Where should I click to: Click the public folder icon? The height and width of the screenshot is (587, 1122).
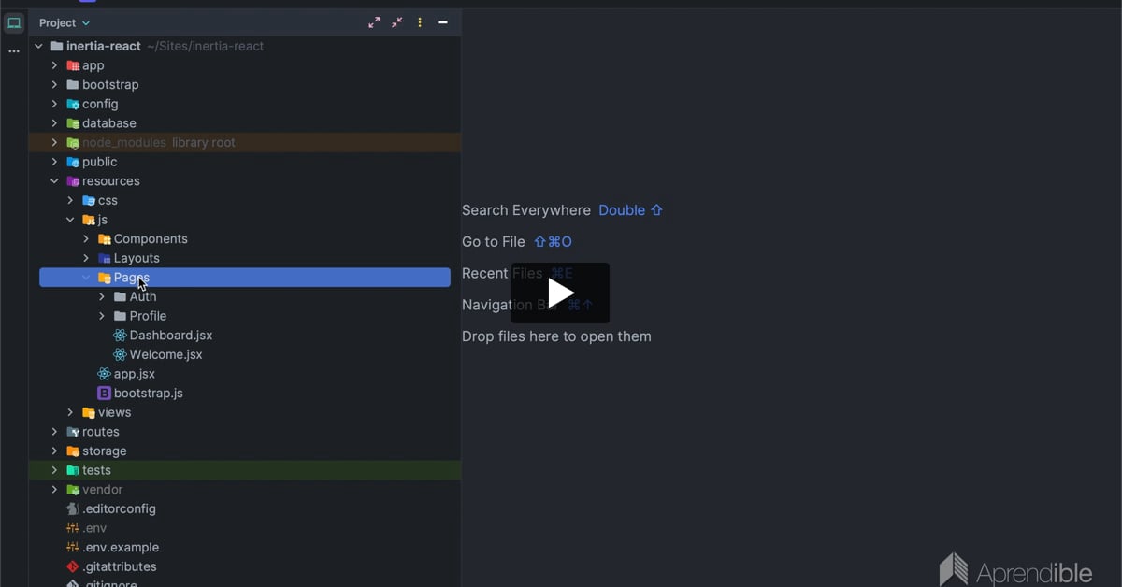pos(73,162)
